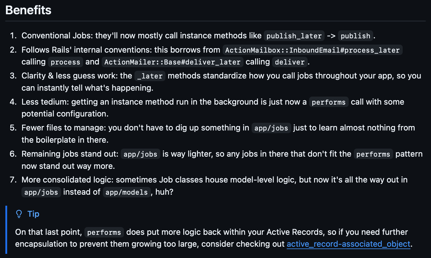Click the Benefits section heading
This screenshot has height=258, width=431.
[x=28, y=10]
